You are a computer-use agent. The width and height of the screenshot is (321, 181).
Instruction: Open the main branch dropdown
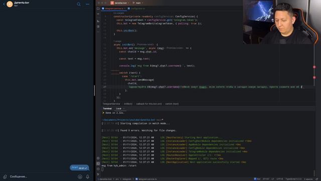(x=138, y=3)
